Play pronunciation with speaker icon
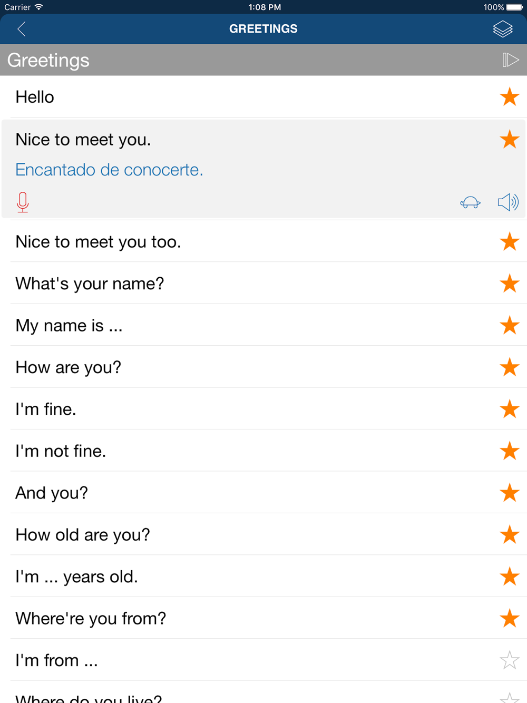 (508, 202)
